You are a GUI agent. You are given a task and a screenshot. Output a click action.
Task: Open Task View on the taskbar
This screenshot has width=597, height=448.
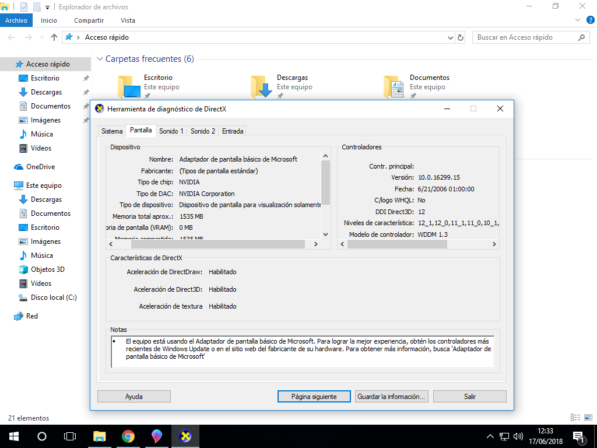click(x=70, y=436)
